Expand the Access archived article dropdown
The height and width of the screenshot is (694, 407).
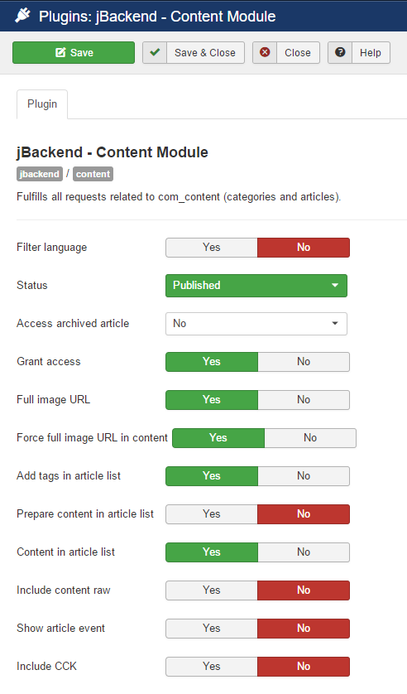click(x=256, y=324)
